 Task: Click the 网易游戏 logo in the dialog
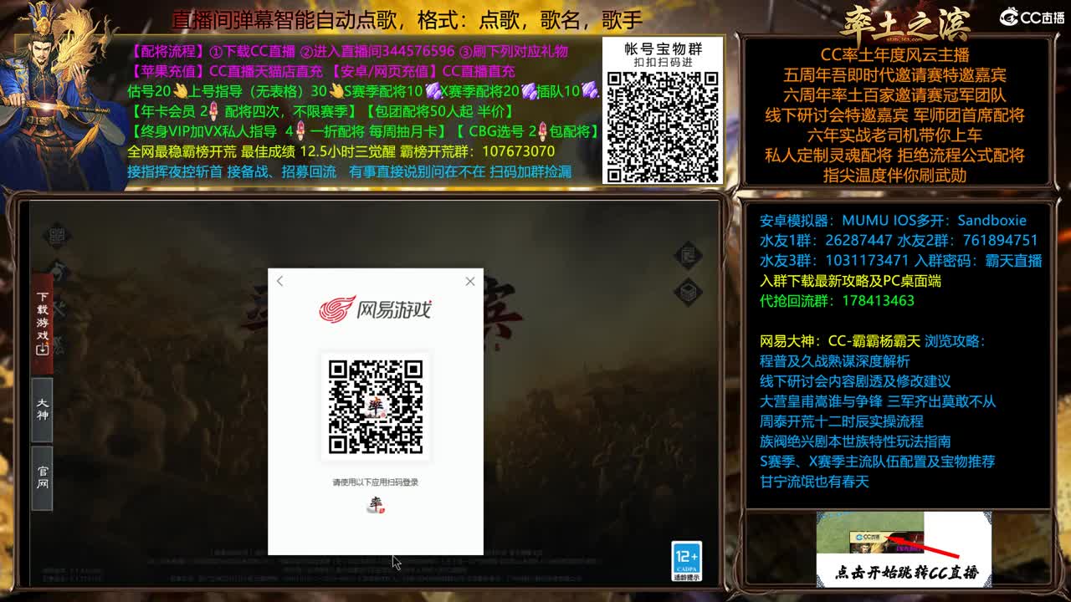click(376, 310)
